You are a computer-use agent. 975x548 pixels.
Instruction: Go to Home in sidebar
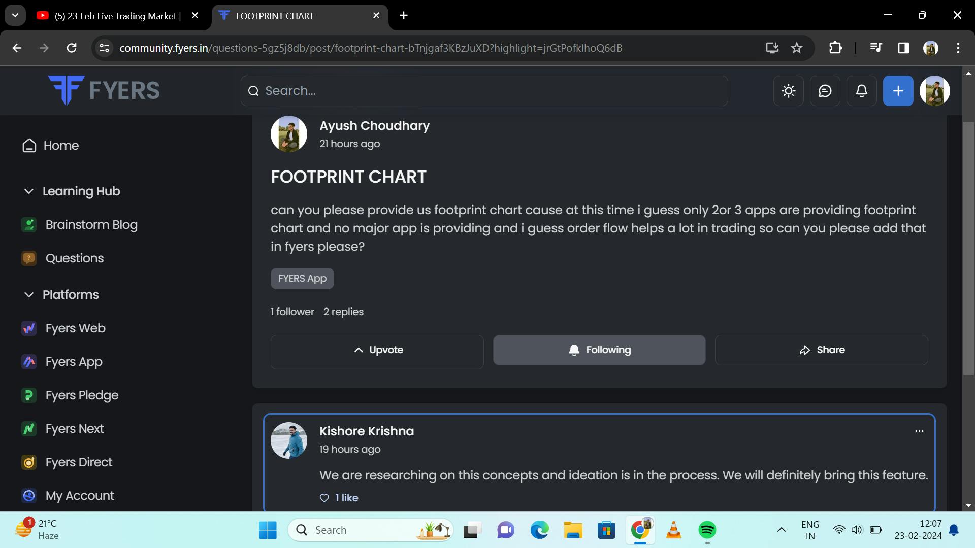[x=60, y=146]
